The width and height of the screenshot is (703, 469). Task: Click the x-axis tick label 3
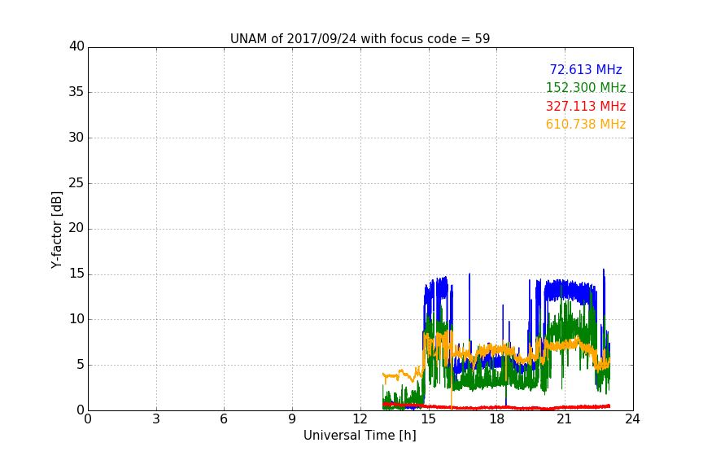[x=156, y=419]
